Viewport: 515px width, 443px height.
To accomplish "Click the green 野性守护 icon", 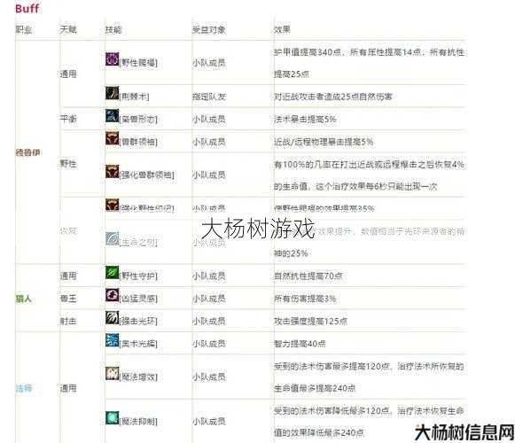I will click(x=112, y=273).
